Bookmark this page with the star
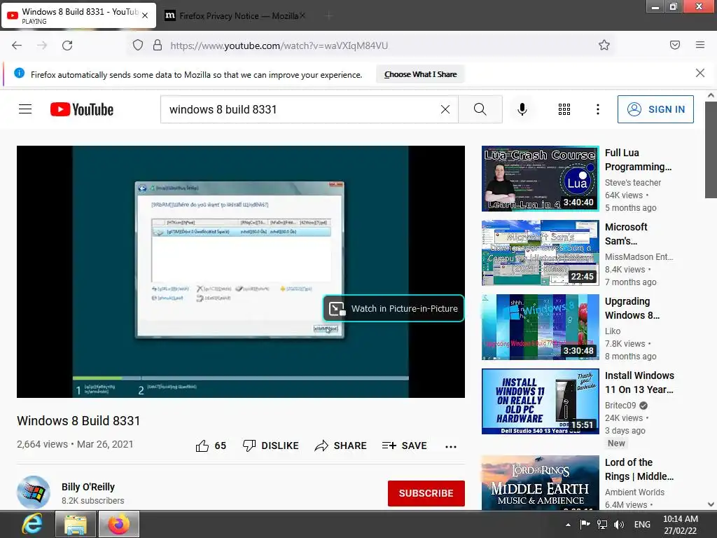Image resolution: width=717 pixels, height=538 pixels. (604, 45)
